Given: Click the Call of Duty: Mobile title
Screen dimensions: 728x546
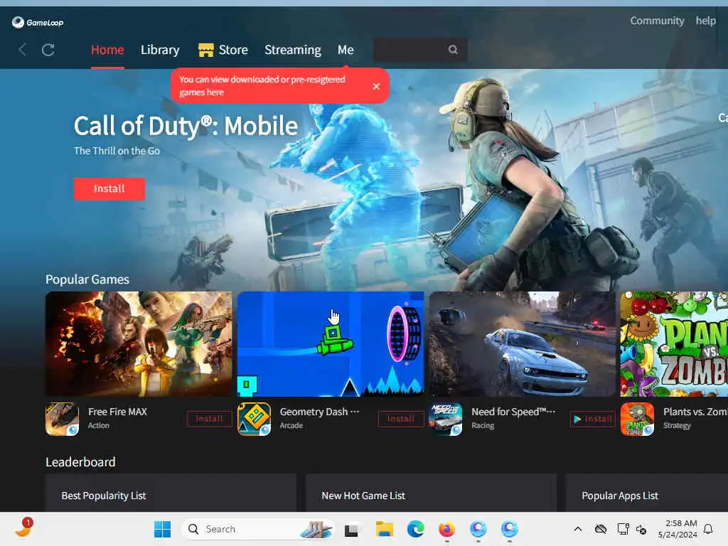Looking at the screenshot, I should [186, 126].
